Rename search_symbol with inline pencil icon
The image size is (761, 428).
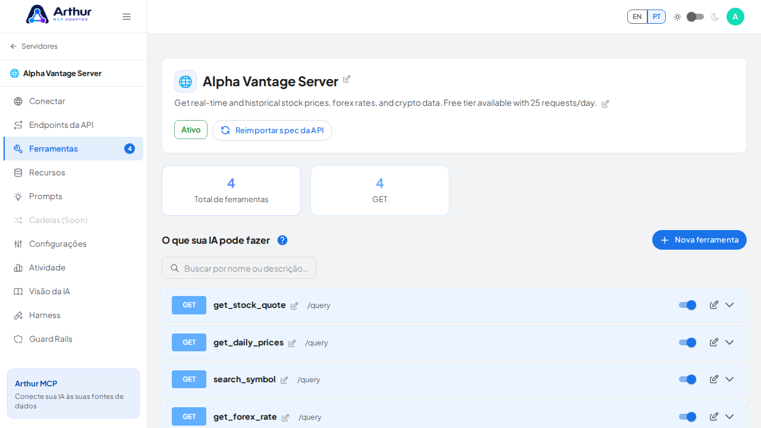point(284,380)
